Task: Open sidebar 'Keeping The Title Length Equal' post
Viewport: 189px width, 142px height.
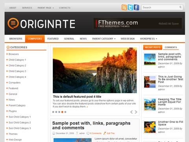Action: 170,102
